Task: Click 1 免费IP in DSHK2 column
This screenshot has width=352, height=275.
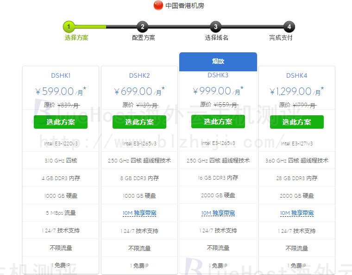Action: point(139,266)
